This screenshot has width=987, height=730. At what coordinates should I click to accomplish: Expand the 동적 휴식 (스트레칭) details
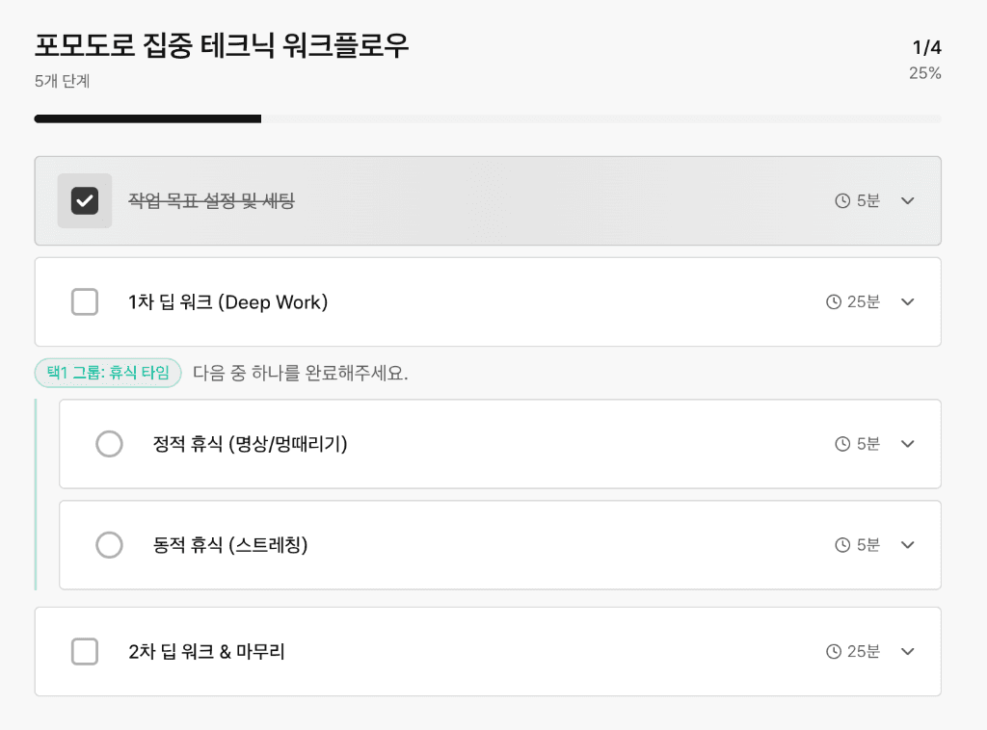(x=907, y=545)
